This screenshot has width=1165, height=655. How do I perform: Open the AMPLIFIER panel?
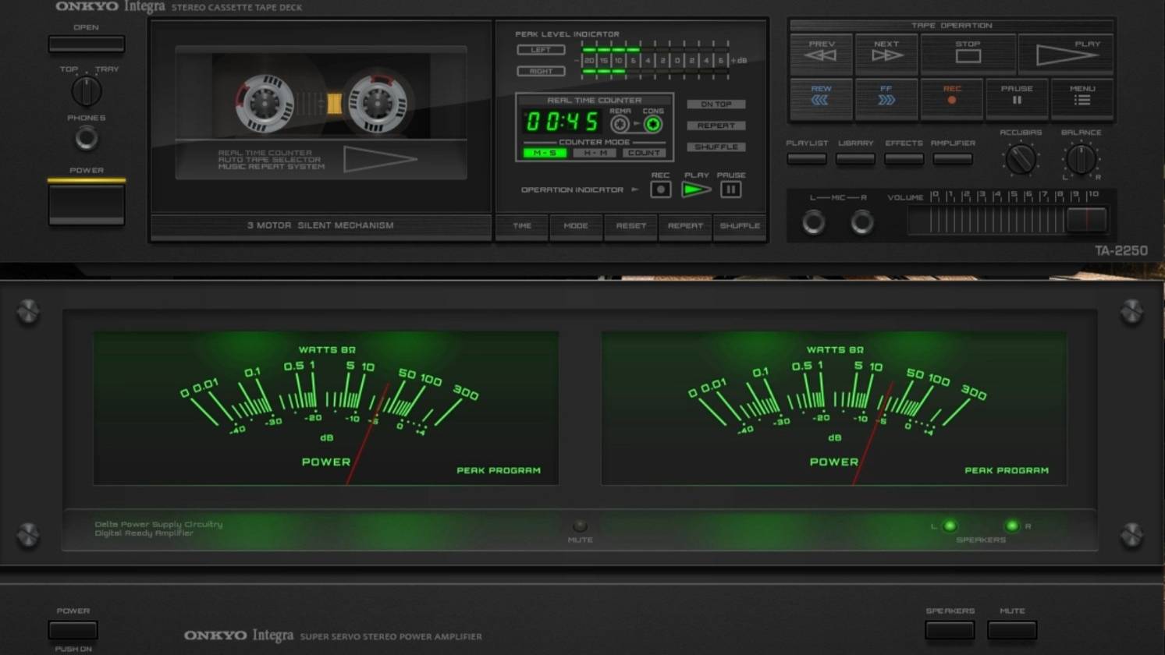pyautogui.click(x=953, y=158)
